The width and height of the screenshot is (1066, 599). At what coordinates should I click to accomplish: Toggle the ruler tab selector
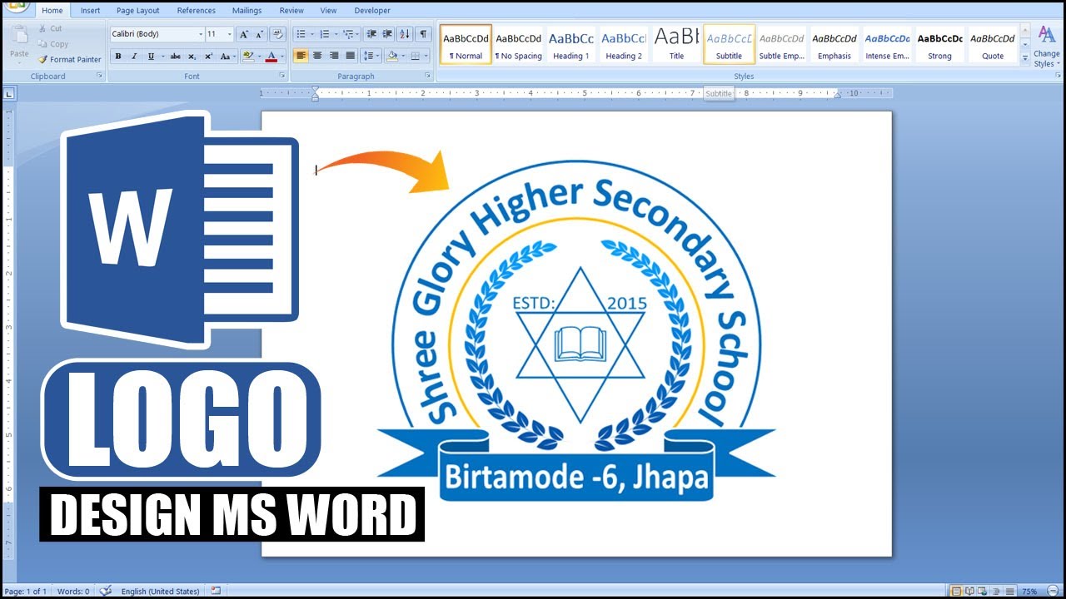click(9, 94)
